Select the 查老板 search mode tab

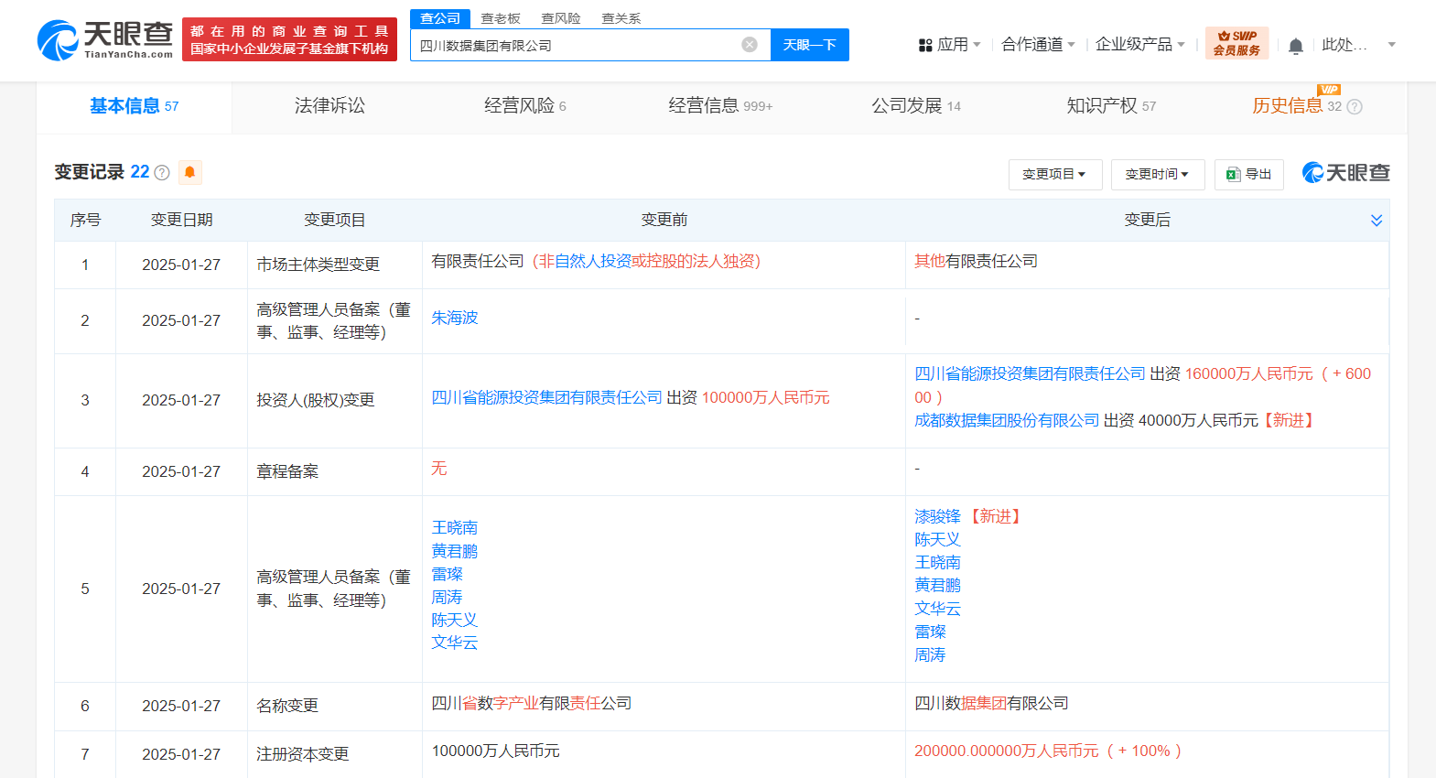[501, 18]
